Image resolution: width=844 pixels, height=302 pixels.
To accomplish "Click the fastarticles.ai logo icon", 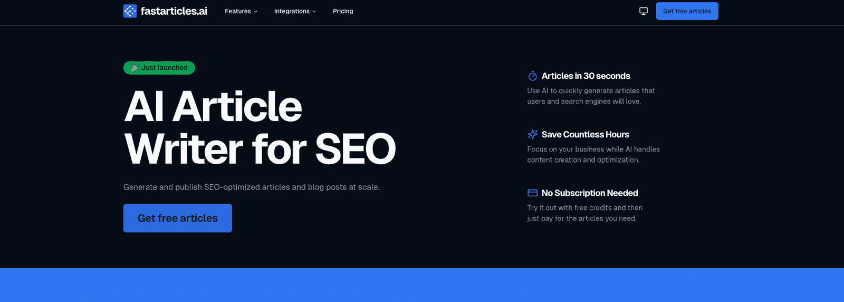I will click(130, 11).
